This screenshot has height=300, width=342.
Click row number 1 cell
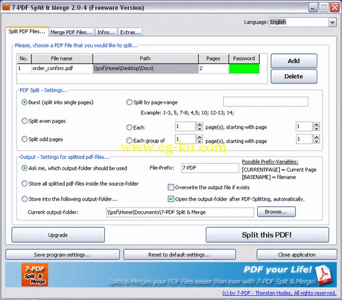pos(24,69)
